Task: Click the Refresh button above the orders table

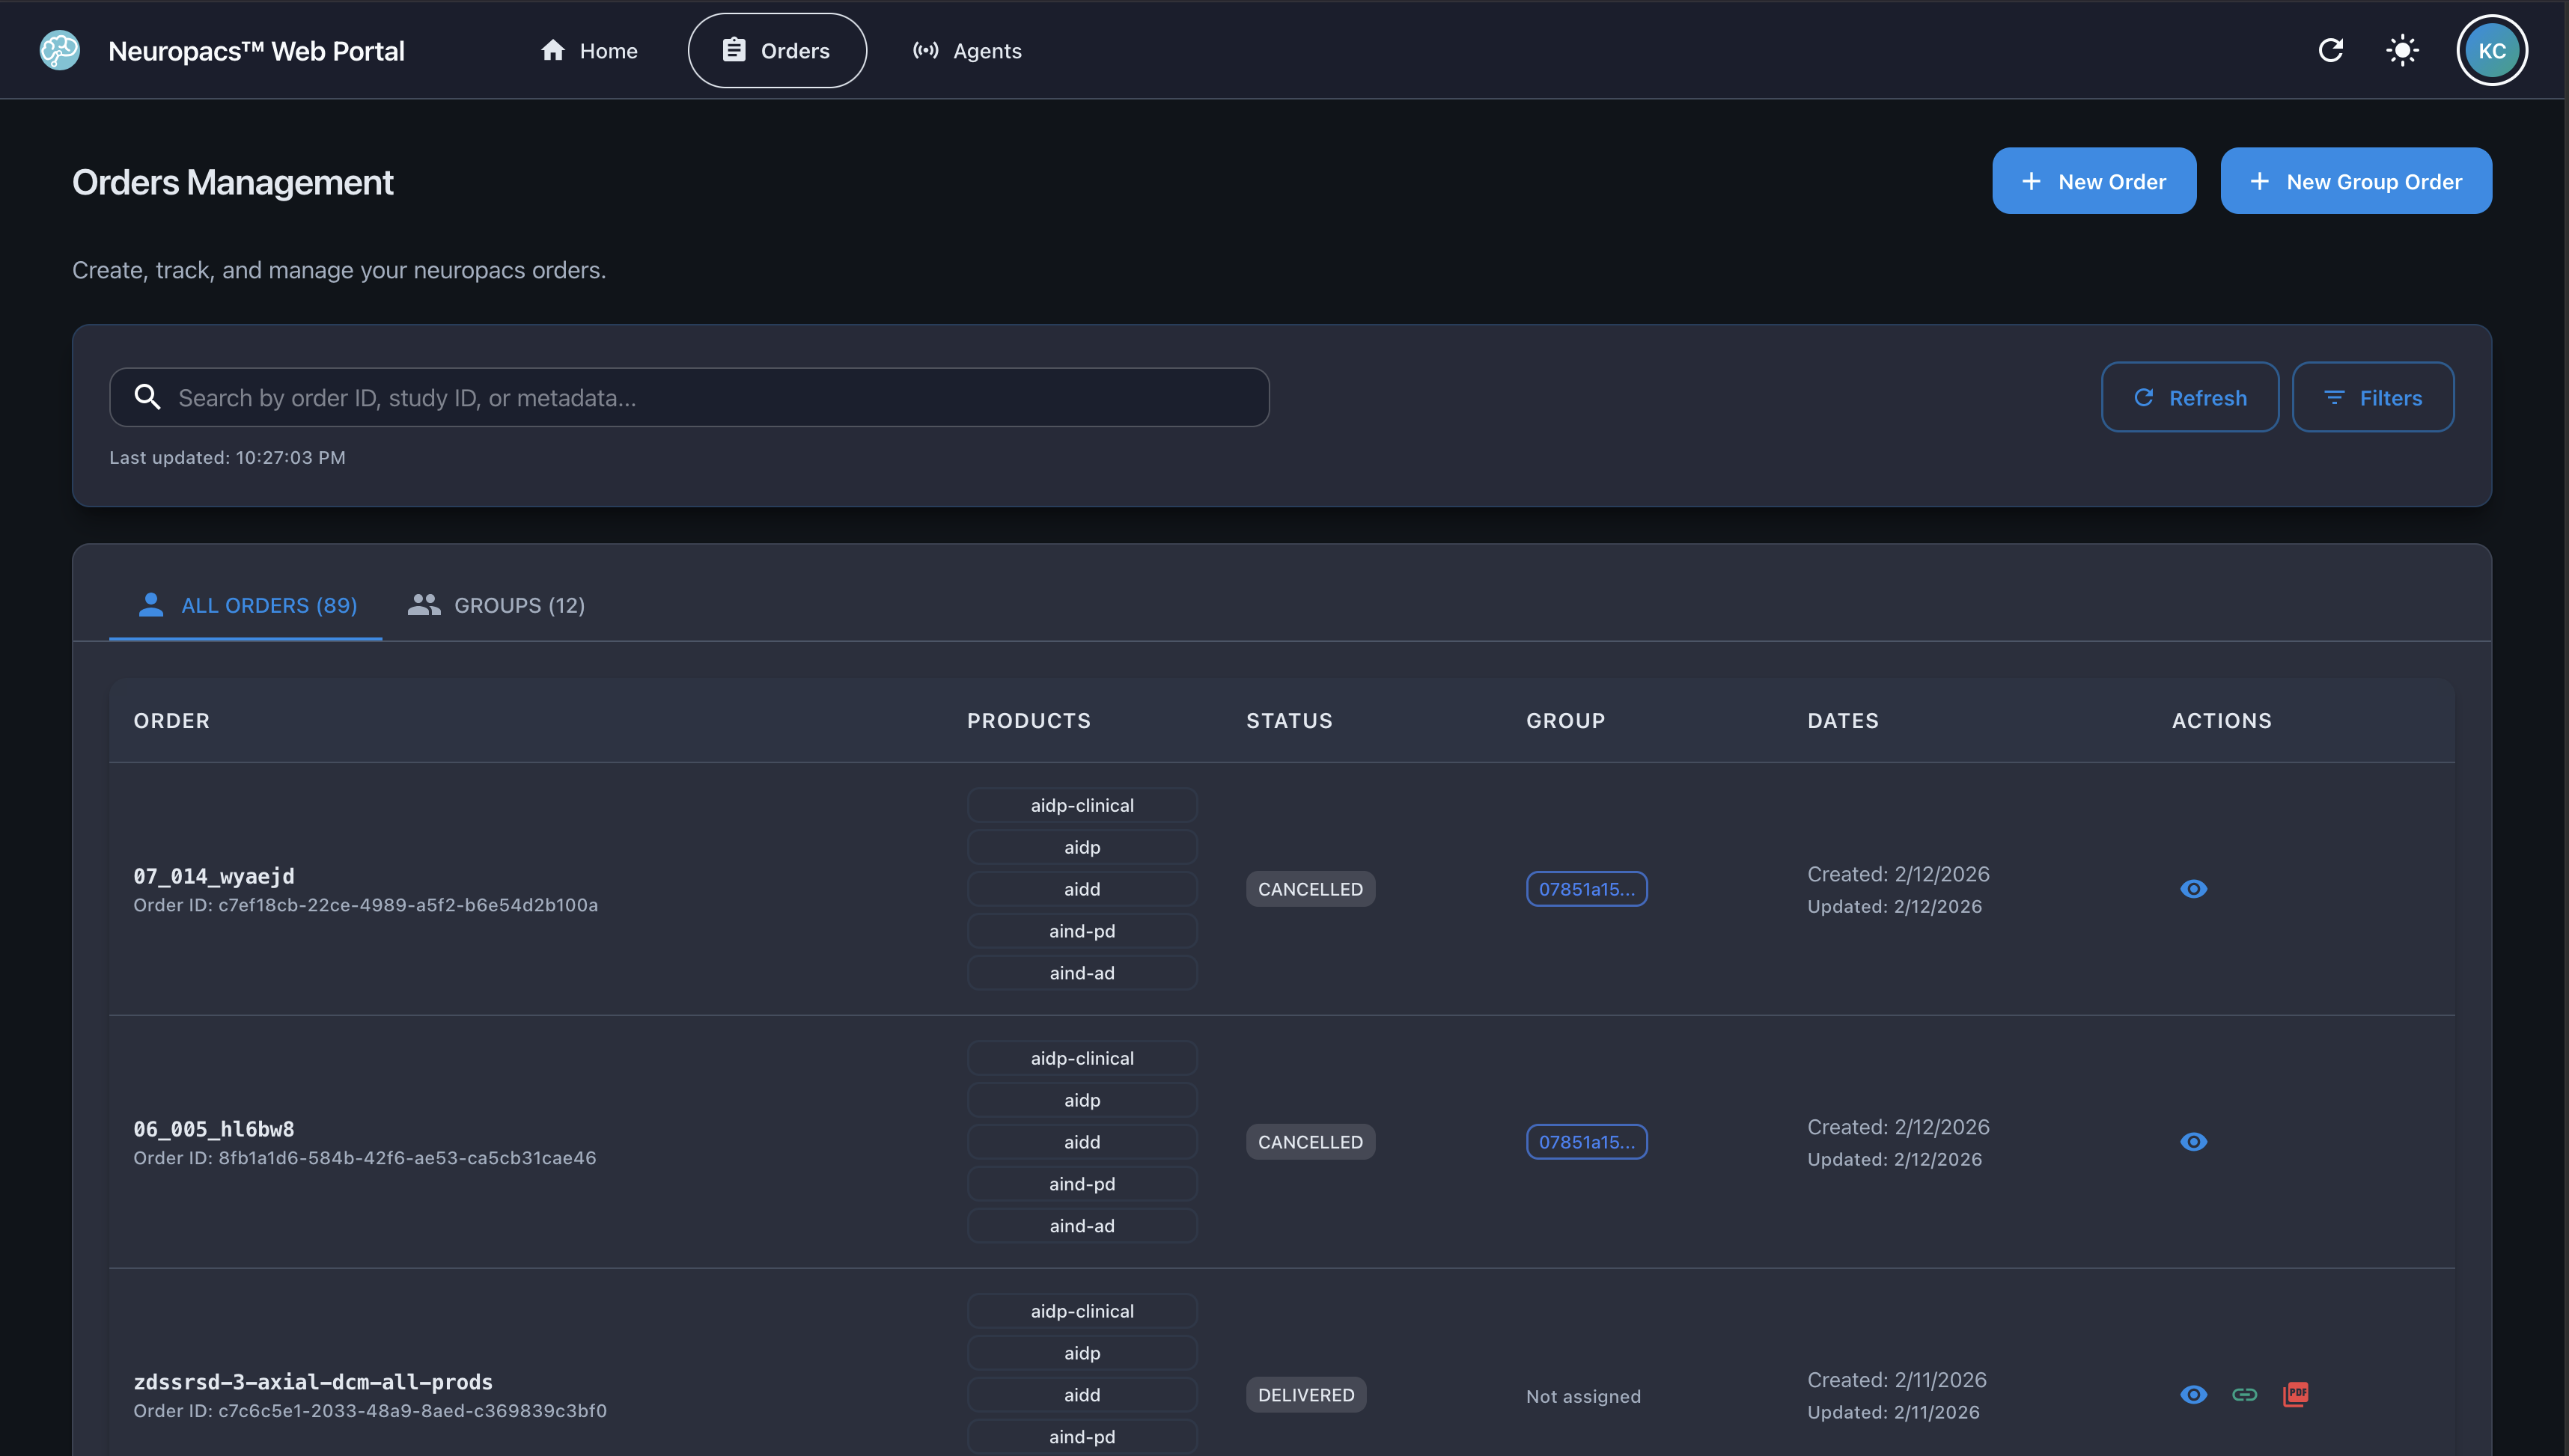Action: (x=2189, y=397)
